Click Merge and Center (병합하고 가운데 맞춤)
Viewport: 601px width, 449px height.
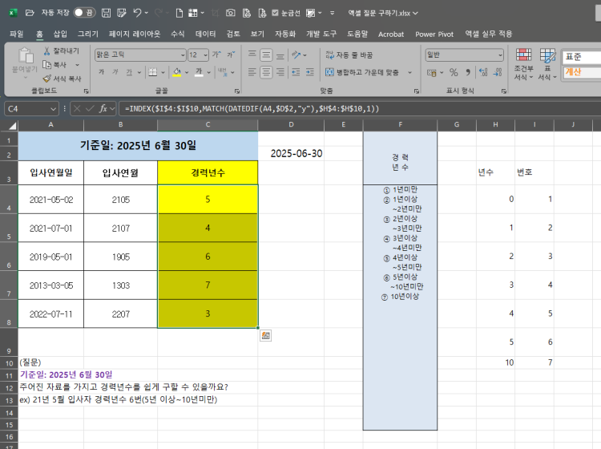click(362, 72)
